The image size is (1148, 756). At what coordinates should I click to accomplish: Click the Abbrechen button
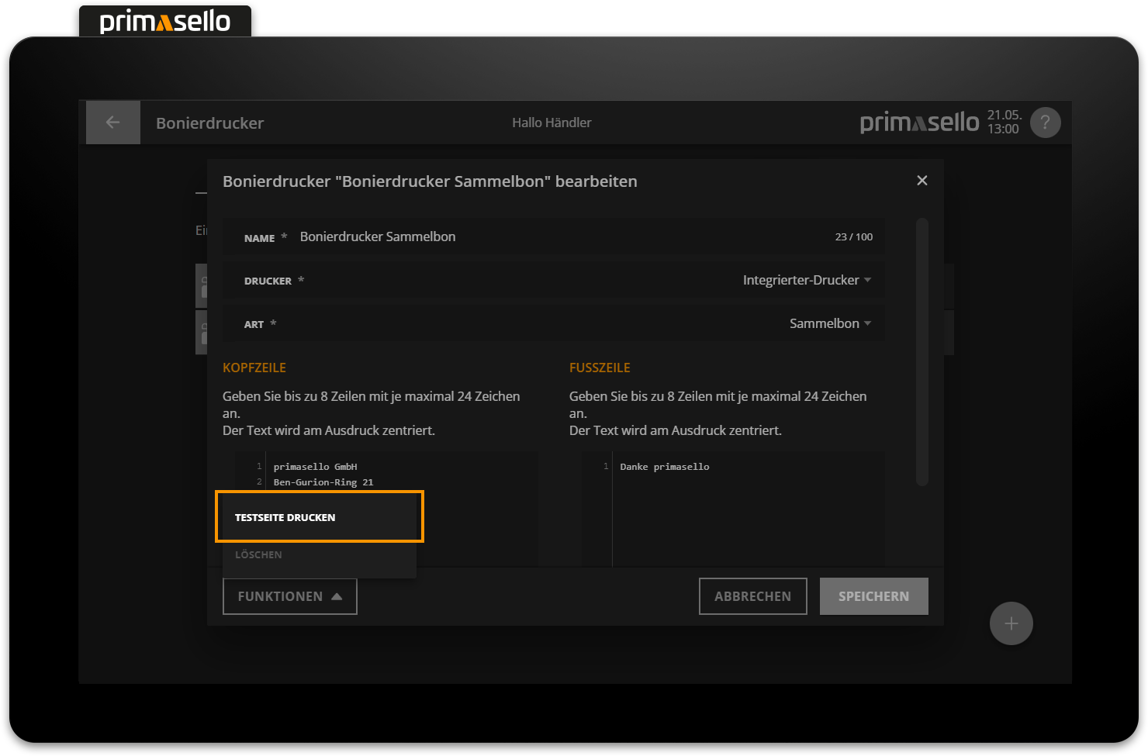click(x=752, y=596)
